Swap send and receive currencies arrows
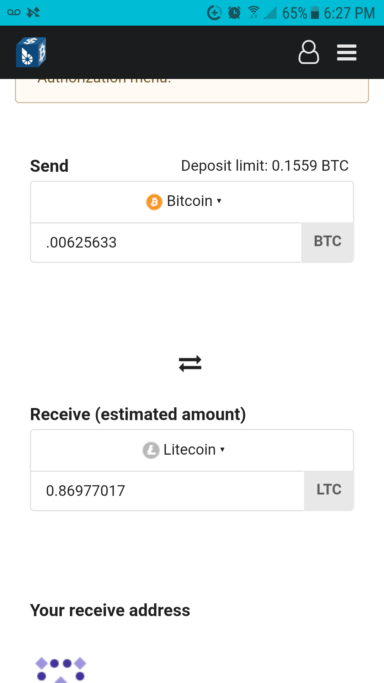 tap(190, 364)
